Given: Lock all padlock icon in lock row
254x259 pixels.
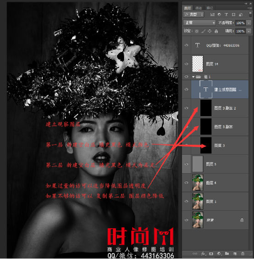Looking at the screenshot, I should [216, 31].
